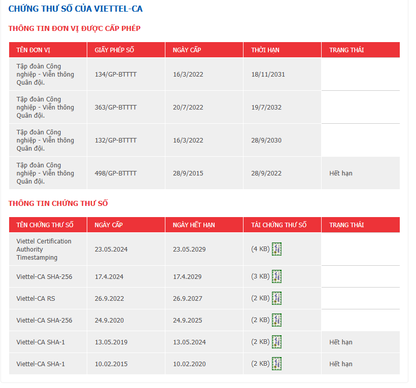The width and height of the screenshot is (416, 388).
Task: Click expiry date "13.05.2024"
Action: tap(189, 342)
